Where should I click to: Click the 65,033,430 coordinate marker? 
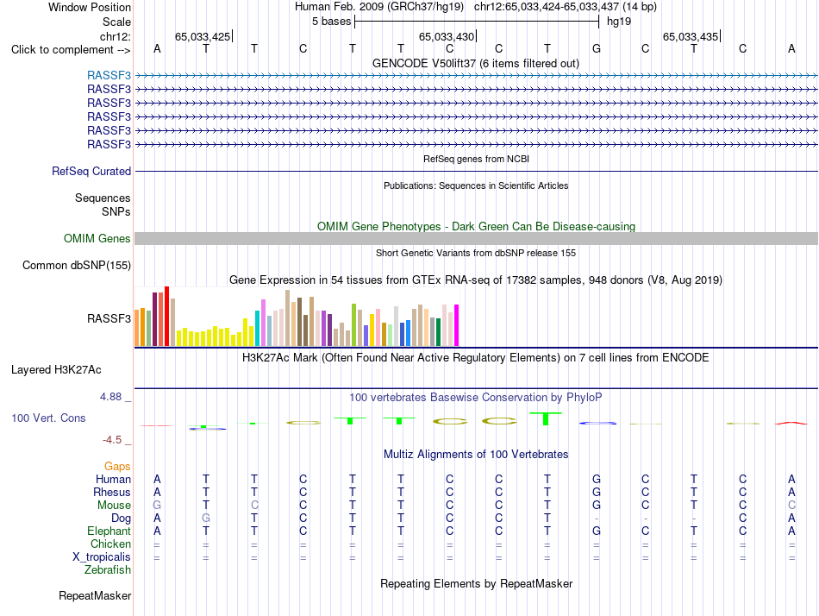447,36
